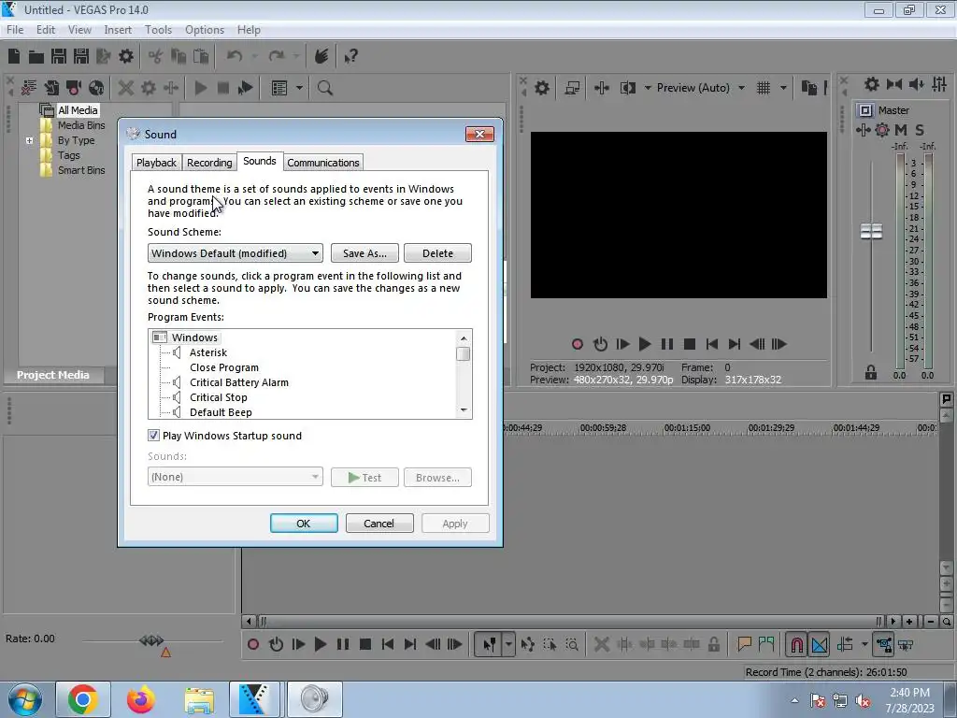
Task: Click the Record button below the preview
Action: [x=578, y=344]
